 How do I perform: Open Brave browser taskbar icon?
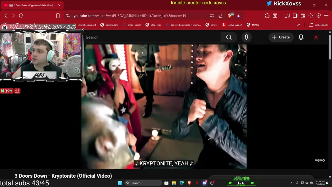pyautogui.click(x=189, y=183)
